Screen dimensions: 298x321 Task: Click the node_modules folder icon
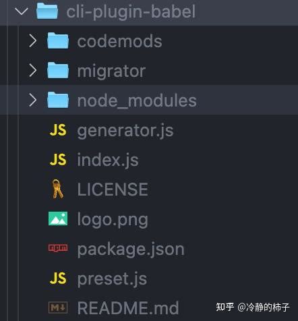(58, 100)
